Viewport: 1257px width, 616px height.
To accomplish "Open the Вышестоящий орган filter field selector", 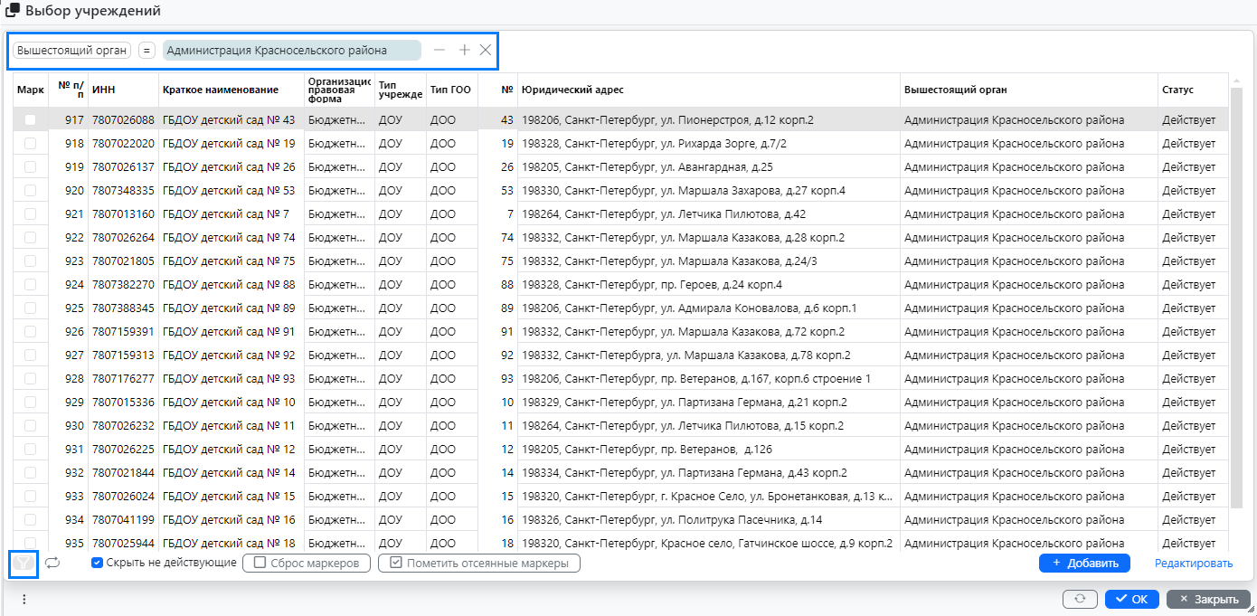I will click(x=72, y=51).
